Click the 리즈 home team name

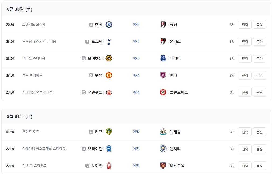pyautogui.click(x=99, y=132)
